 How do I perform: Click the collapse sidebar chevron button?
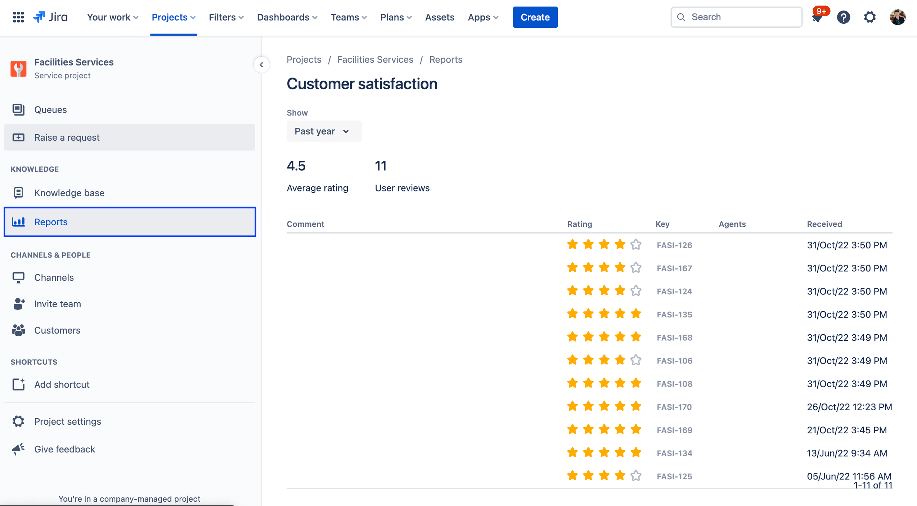(x=262, y=64)
